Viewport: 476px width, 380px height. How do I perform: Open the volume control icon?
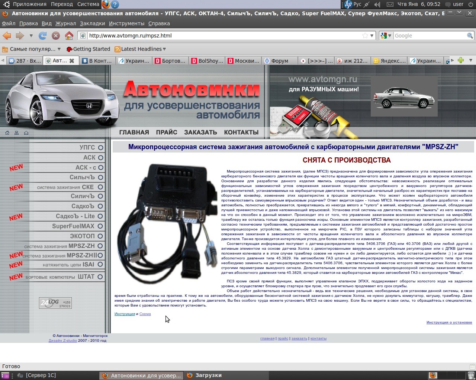coord(378,4)
